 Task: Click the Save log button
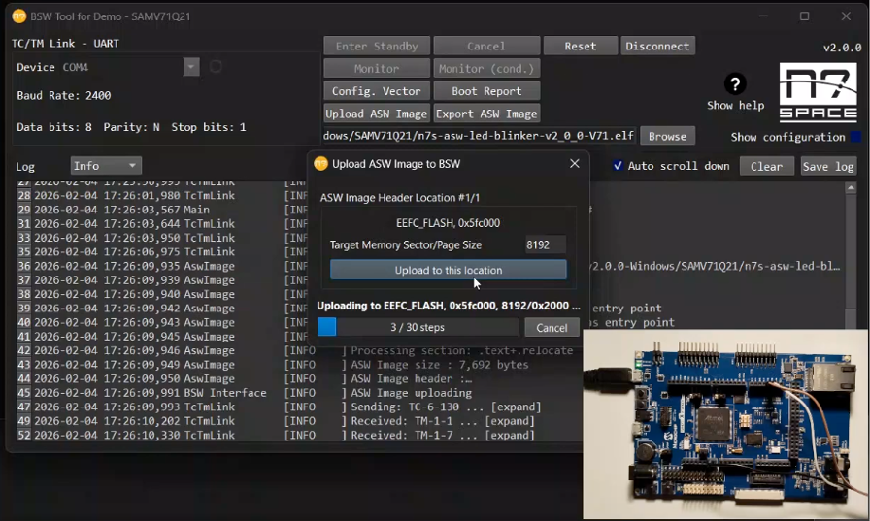(828, 166)
